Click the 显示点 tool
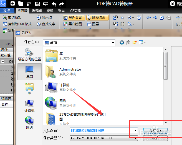182x145 pixels. [x=44, y=18]
